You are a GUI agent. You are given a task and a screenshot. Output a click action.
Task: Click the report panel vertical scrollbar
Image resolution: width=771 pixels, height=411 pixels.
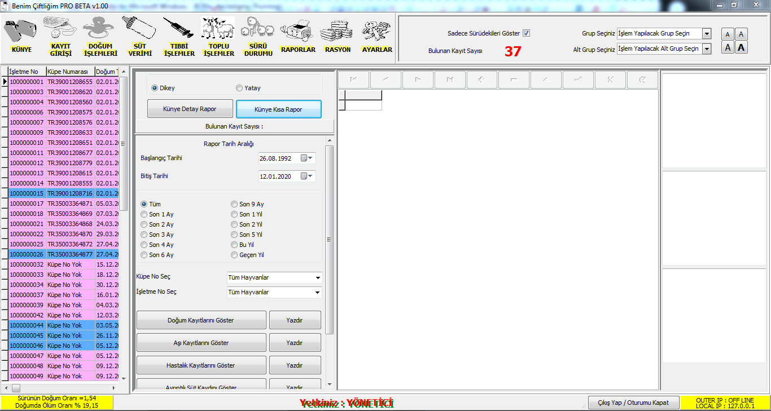(330, 240)
